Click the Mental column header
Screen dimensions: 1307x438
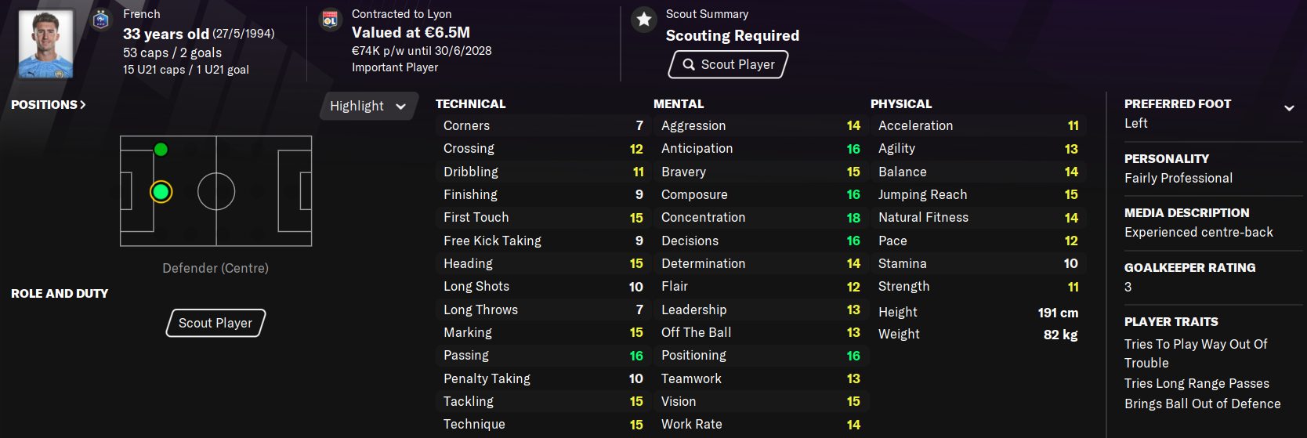679,103
